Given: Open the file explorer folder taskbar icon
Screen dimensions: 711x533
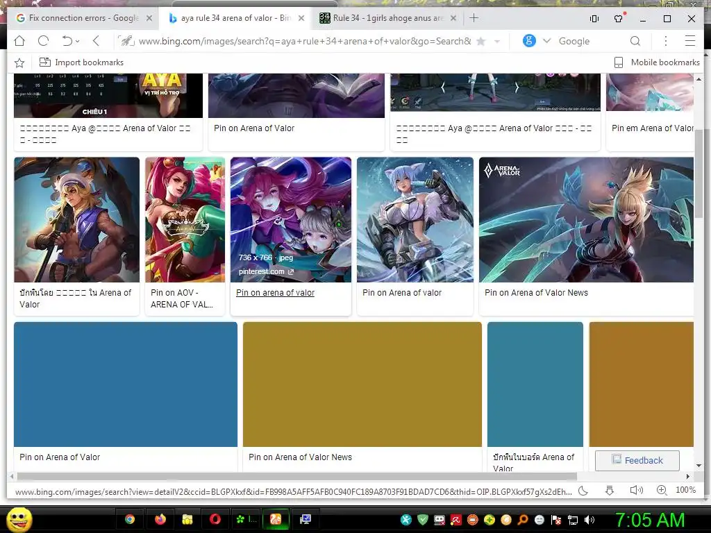Looking at the screenshot, I should point(187,519).
